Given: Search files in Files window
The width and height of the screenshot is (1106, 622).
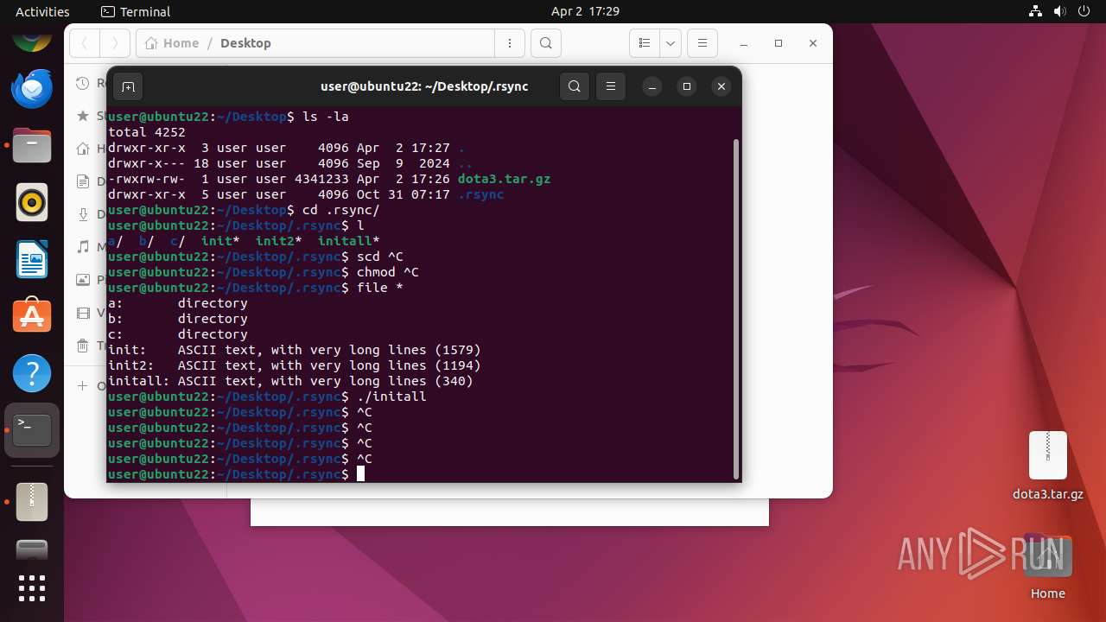Looking at the screenshot, I should tap(546, 43).
